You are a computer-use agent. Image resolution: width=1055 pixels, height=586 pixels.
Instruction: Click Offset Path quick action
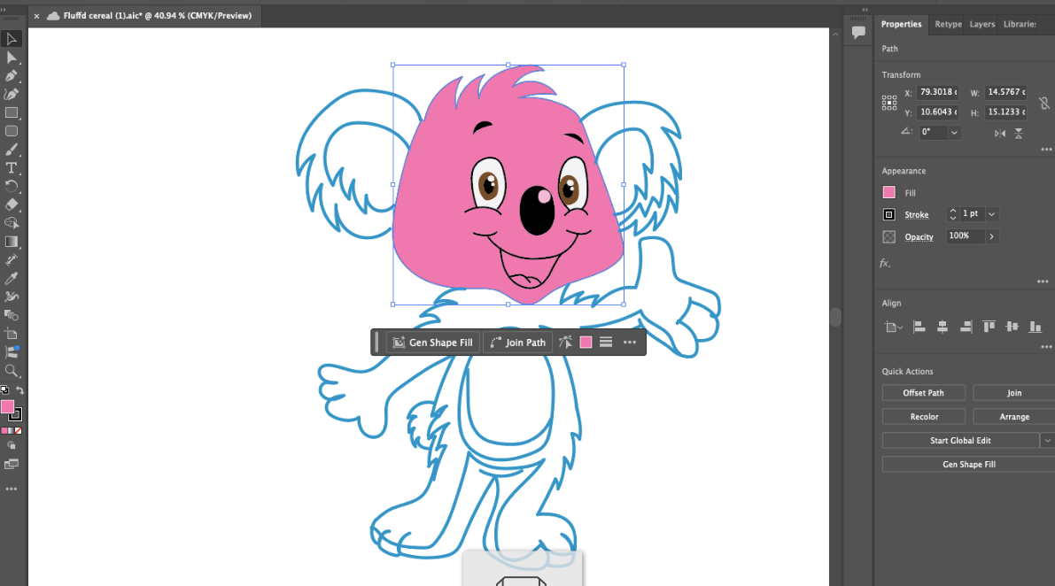point(923,393)
